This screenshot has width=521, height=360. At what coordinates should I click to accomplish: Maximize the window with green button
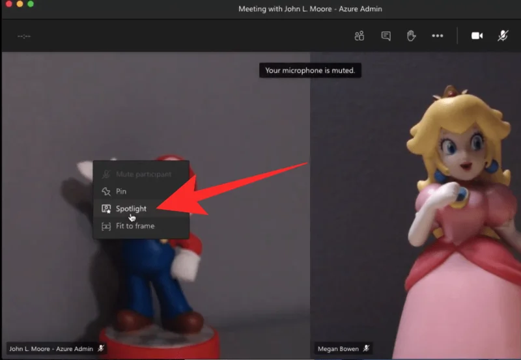point(31,4)
